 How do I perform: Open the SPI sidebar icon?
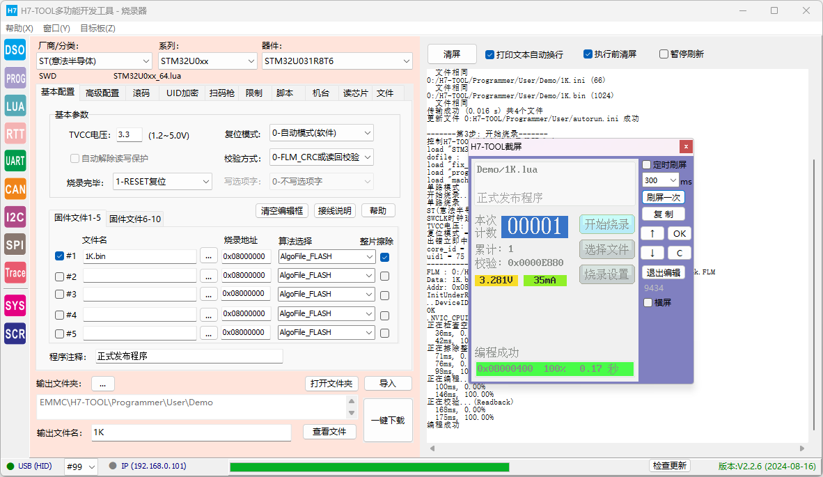pos(15,244)
